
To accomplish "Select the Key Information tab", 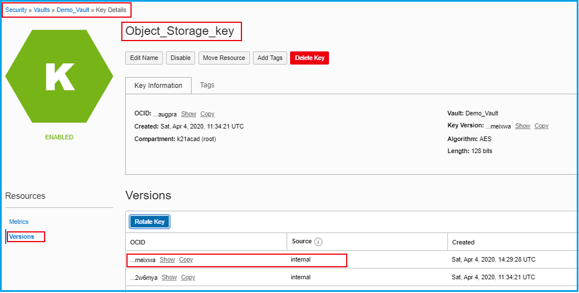I will click(x=158, y=86).
